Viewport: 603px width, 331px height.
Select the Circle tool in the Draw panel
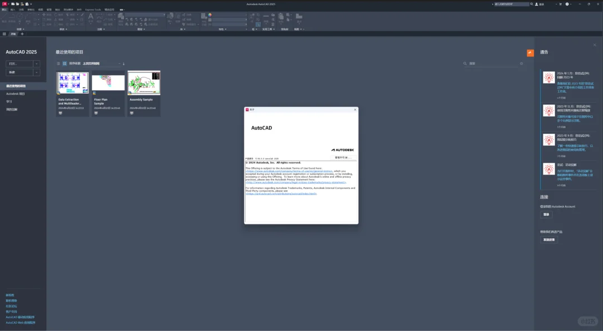[18, 16]
